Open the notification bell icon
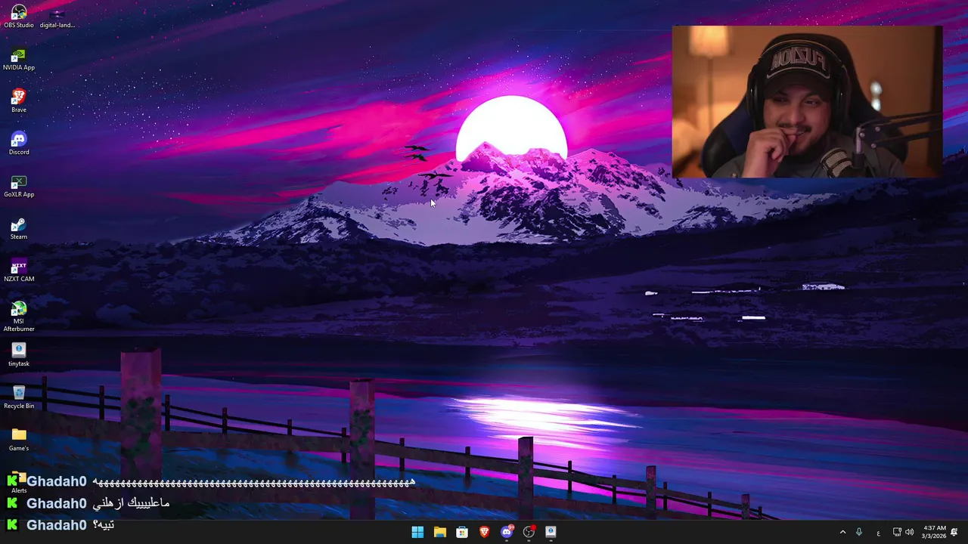Screen dimensions: 968x544 pyautogui.click(x=954, y=532)
